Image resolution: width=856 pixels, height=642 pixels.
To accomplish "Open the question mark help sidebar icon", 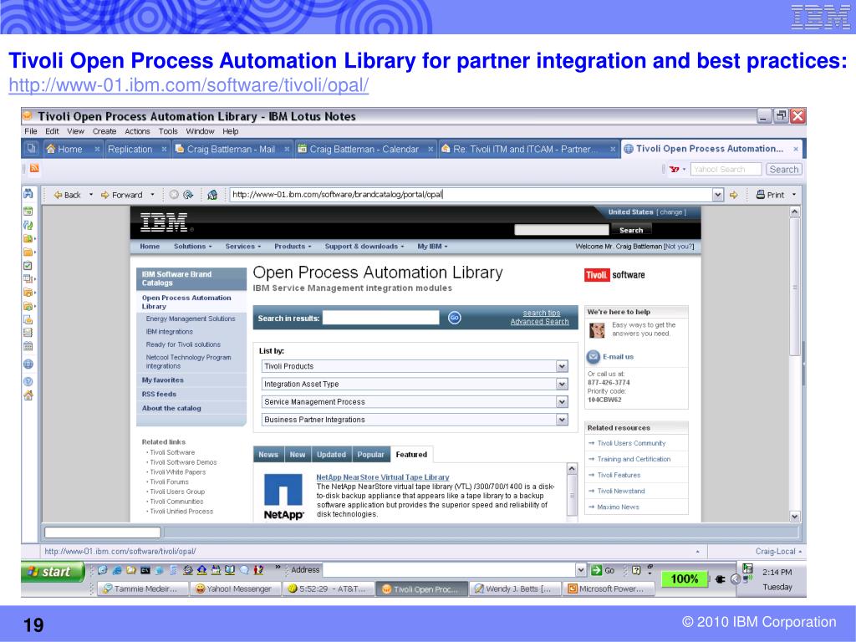I will (28, 381).
